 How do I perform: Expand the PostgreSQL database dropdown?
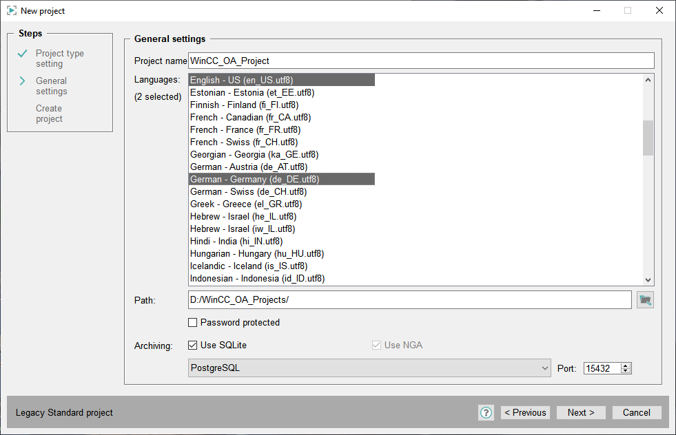coord(369,368)
